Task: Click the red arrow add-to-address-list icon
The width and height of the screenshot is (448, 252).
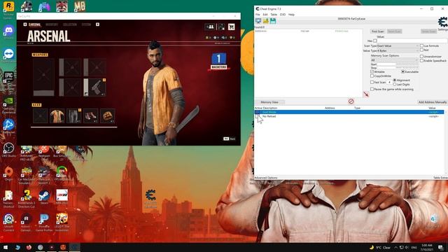Action: coord(366,94)
